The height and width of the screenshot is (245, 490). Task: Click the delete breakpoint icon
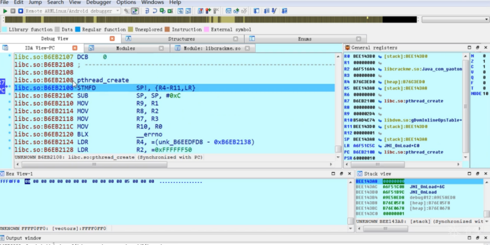216,11
